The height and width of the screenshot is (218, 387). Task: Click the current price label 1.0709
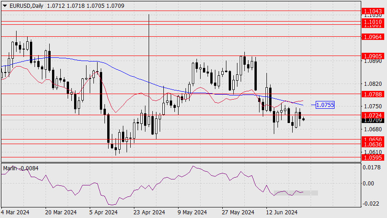[x=373, y=120]
